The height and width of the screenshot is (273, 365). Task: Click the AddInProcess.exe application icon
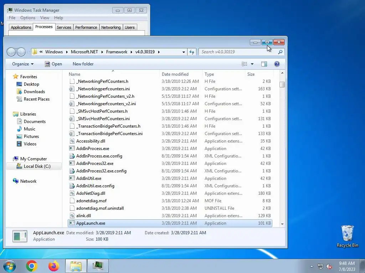pos(72,148)
